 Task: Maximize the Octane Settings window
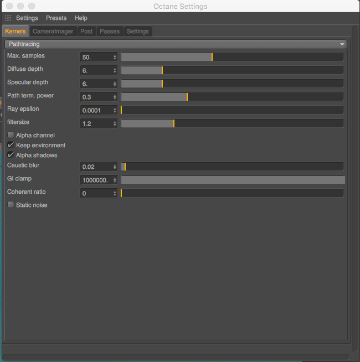pyautogui.click(x=32, y=6)
